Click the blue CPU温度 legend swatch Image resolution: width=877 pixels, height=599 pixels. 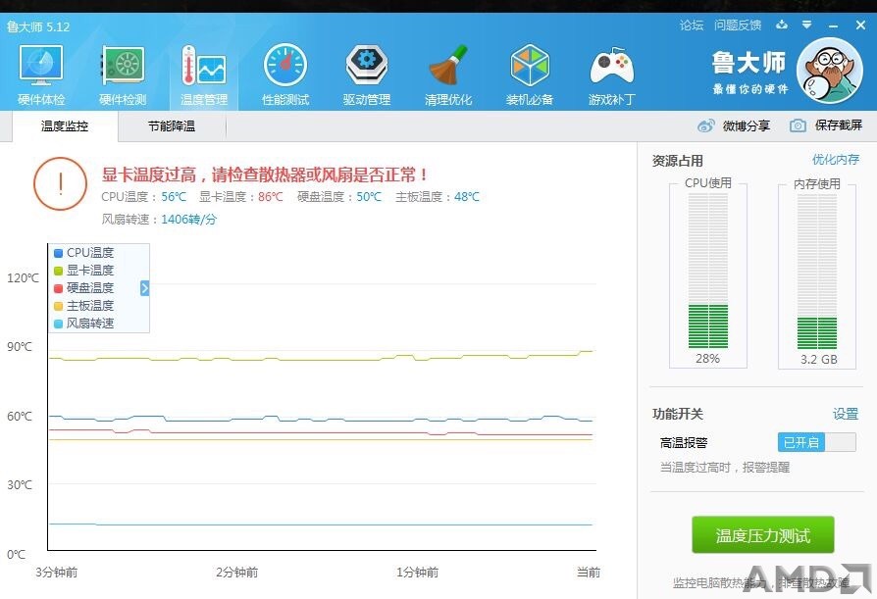[58, 253]
